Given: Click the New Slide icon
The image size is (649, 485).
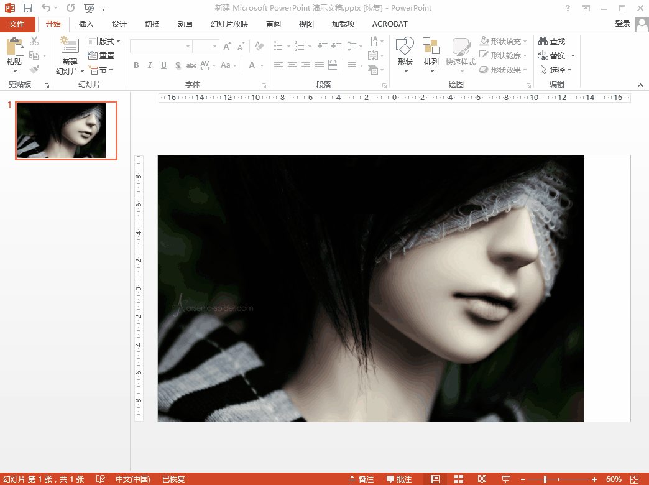Looking at the screenshot, I should 70,46.
